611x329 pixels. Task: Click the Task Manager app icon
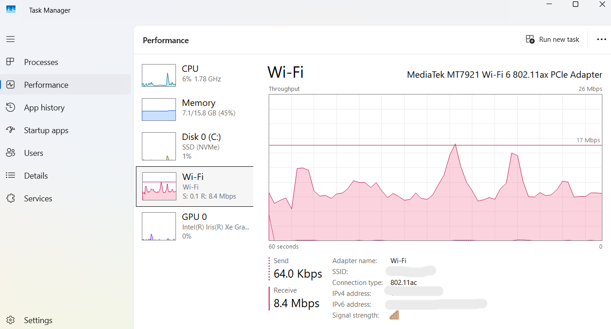pyautogui.click(x=11, y=10)
